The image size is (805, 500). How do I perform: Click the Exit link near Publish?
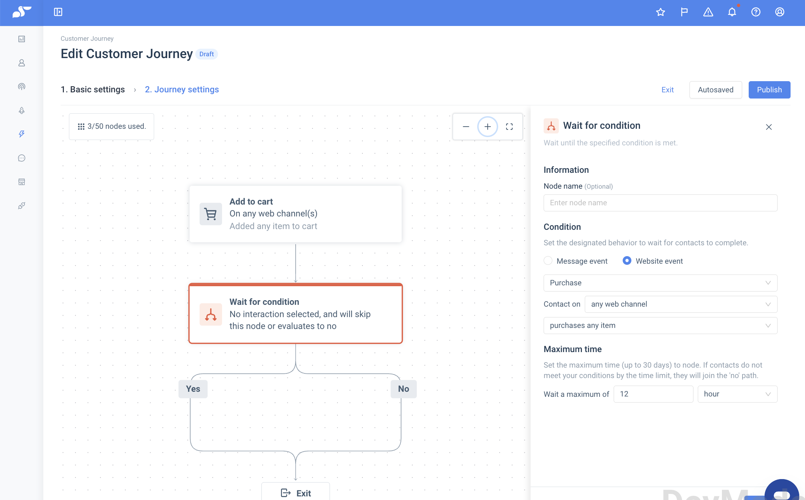(667, 90)
